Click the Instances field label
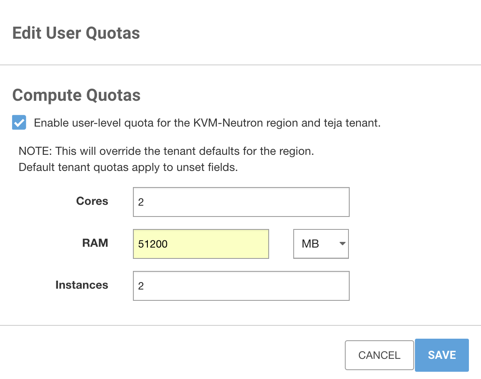 click(x=82, y=285)
